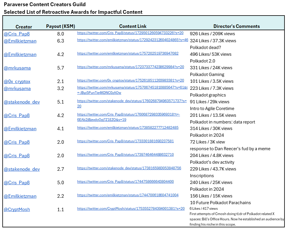
Task: Open emilkietzman tweet link for 496 Likes row
Action: point(128,53)
